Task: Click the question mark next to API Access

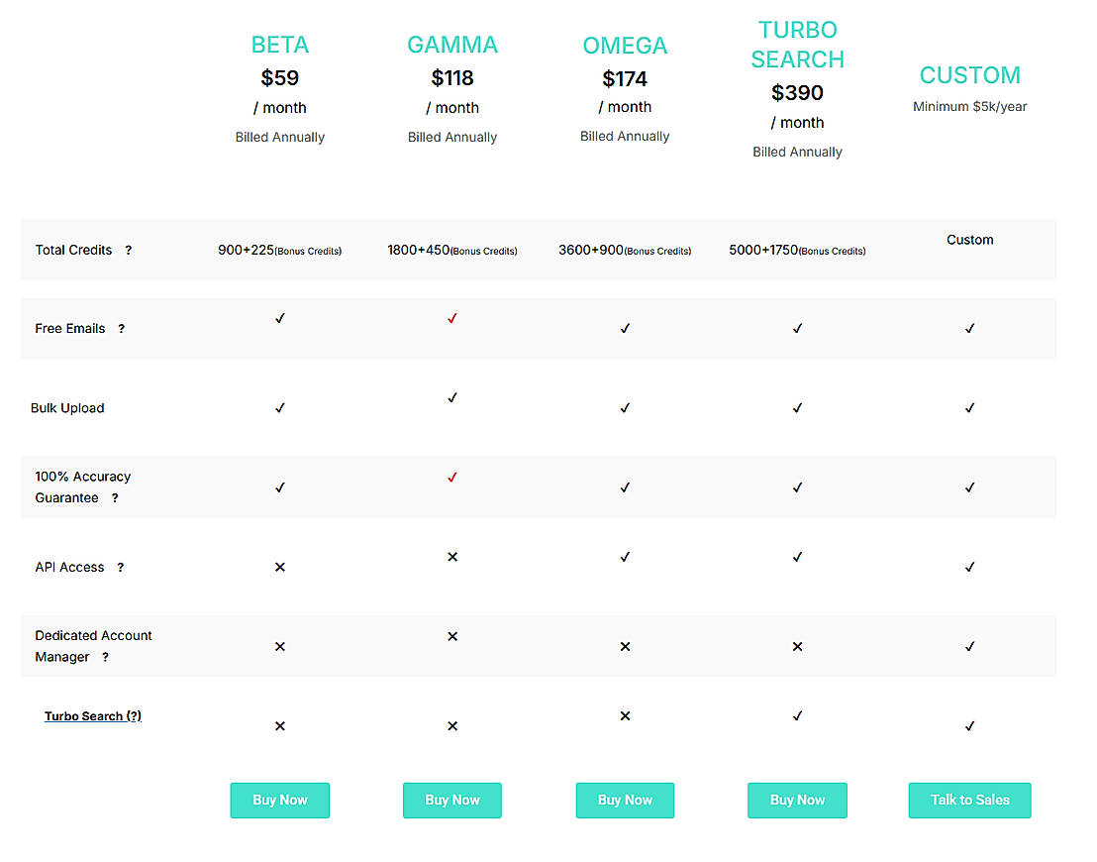Action: coord(121,568)
